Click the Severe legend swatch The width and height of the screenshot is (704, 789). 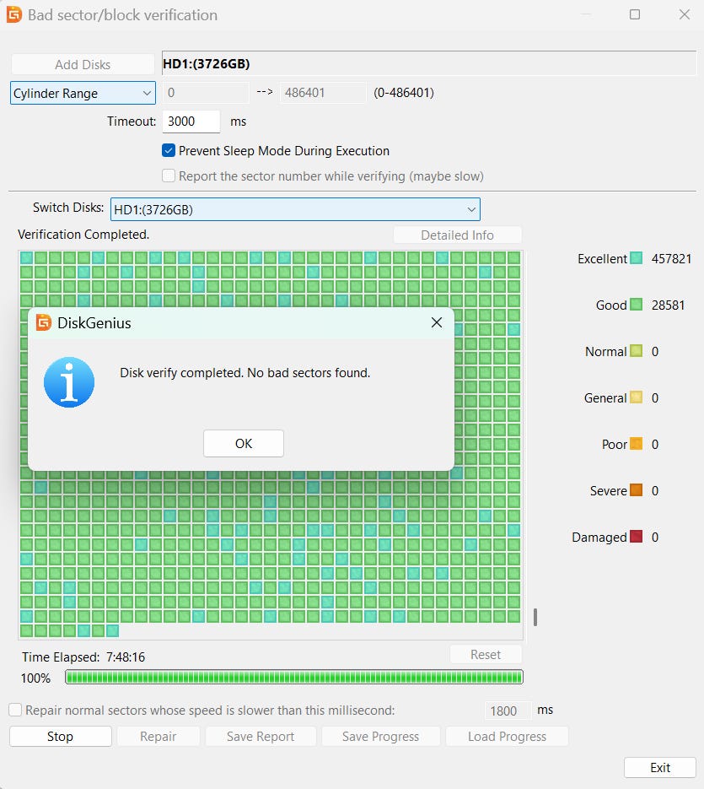[636, 490]
